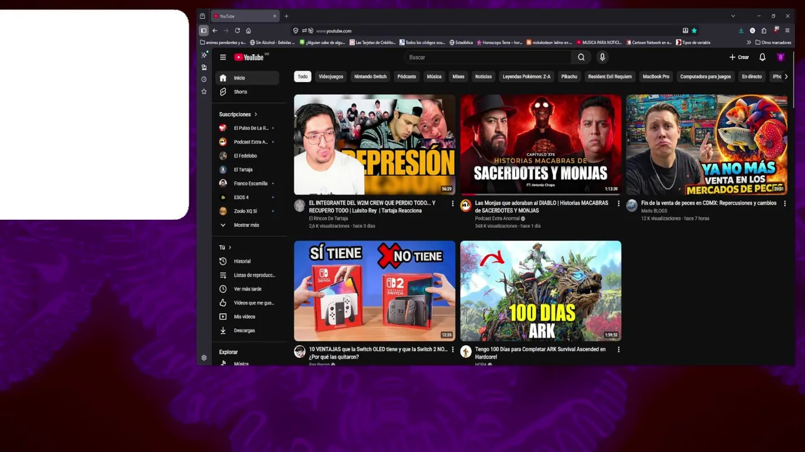Click the browser home icon
Viewport: 805px width, 452px height.
(x=248, y=30)
